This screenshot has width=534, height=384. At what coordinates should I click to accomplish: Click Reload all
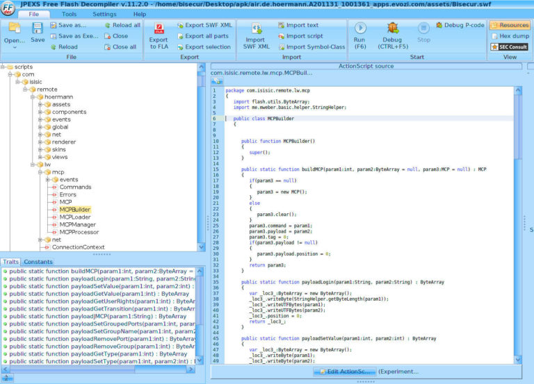point(122,25)
